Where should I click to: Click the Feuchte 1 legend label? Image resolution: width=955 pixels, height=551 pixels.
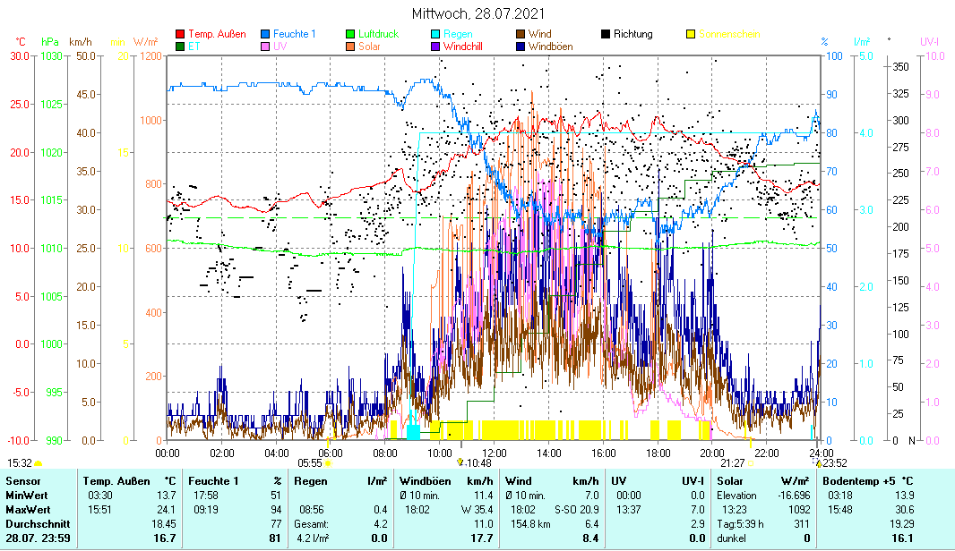(294, 34)
